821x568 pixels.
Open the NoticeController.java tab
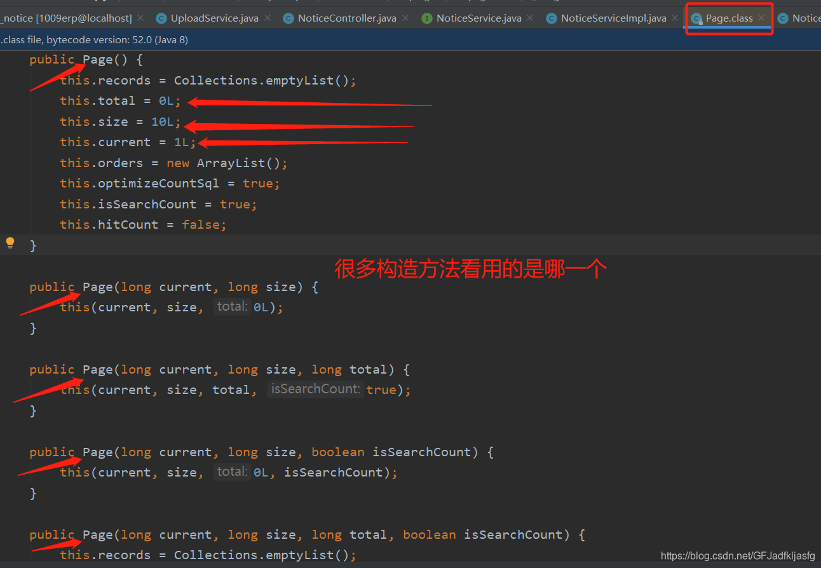347,18
